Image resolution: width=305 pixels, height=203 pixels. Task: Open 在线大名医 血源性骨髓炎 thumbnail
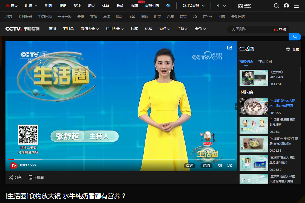(254, 163)
